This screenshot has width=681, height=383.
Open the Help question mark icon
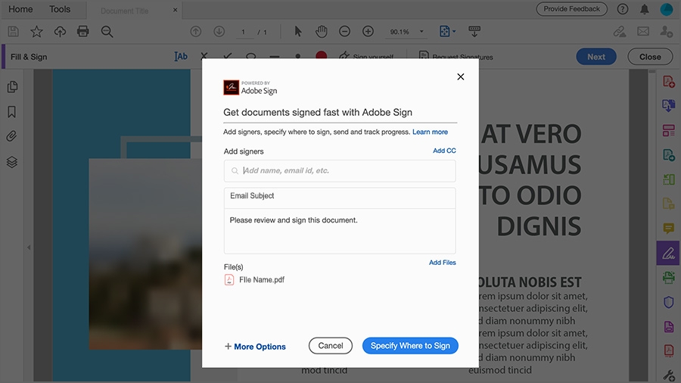click(623, 9)
